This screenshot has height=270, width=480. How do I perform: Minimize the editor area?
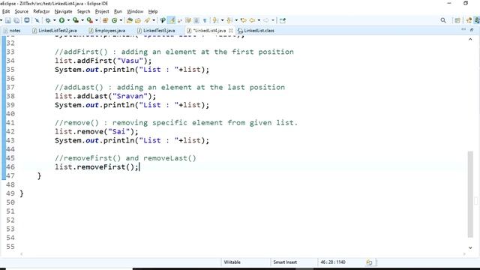[463, 30]
